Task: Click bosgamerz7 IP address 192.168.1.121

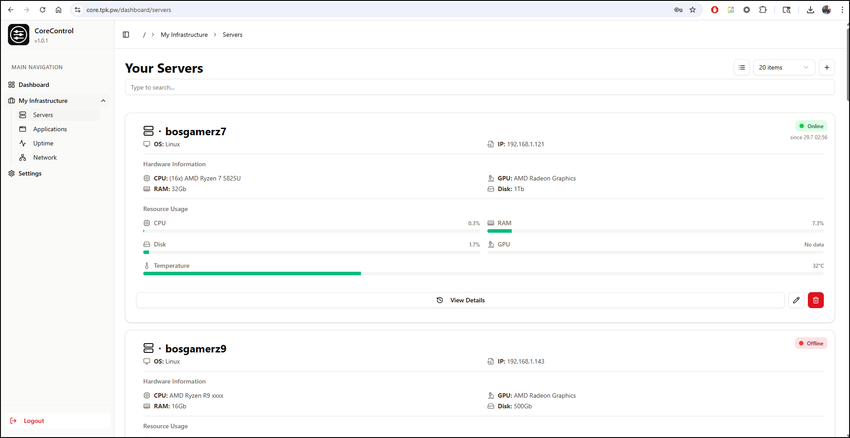Action: (x=525, y=144)
